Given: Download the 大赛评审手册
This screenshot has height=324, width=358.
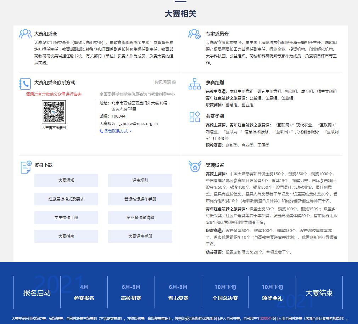Looking at the screenshot, I should tap(140, 236).
